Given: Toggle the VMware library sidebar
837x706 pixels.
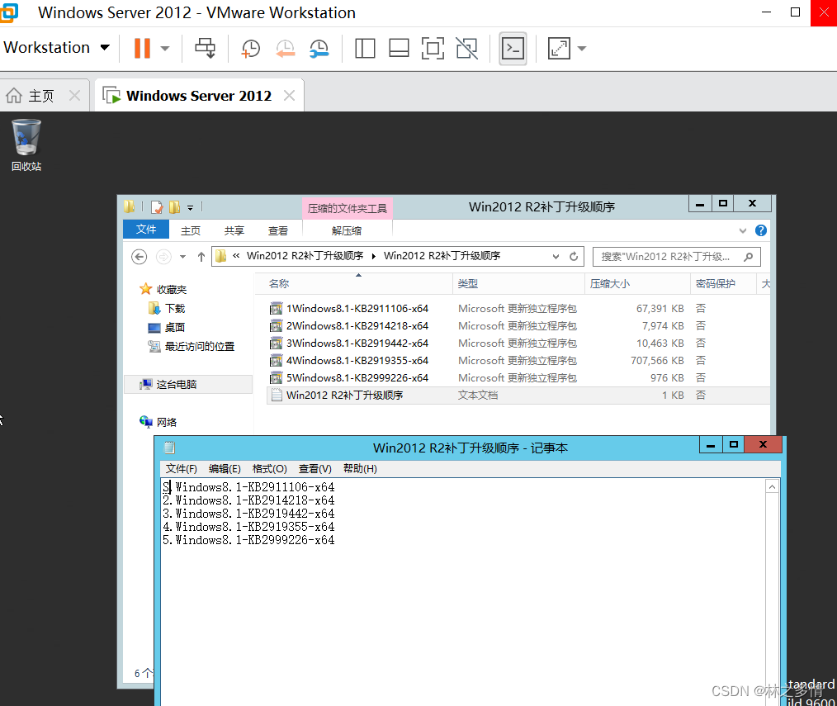Looking at the screenshot, I should click(x=365, y=48).
